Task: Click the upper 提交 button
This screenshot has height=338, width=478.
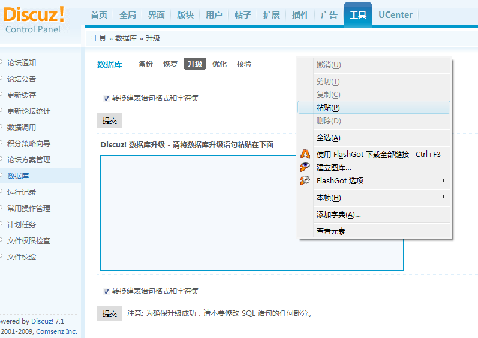Action: pyautogui.click(x=110, y=121)
